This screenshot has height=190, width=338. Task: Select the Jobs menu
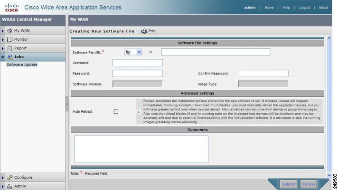click(33, 57)
